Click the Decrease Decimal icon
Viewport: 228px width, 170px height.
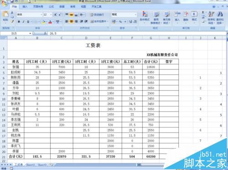tap(135, 21)
